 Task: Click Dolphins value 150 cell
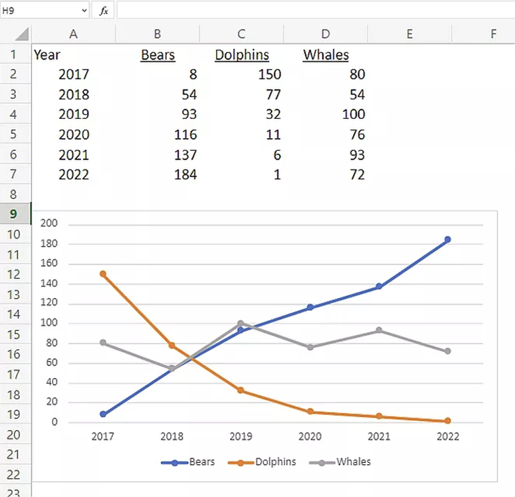[241, 75]
